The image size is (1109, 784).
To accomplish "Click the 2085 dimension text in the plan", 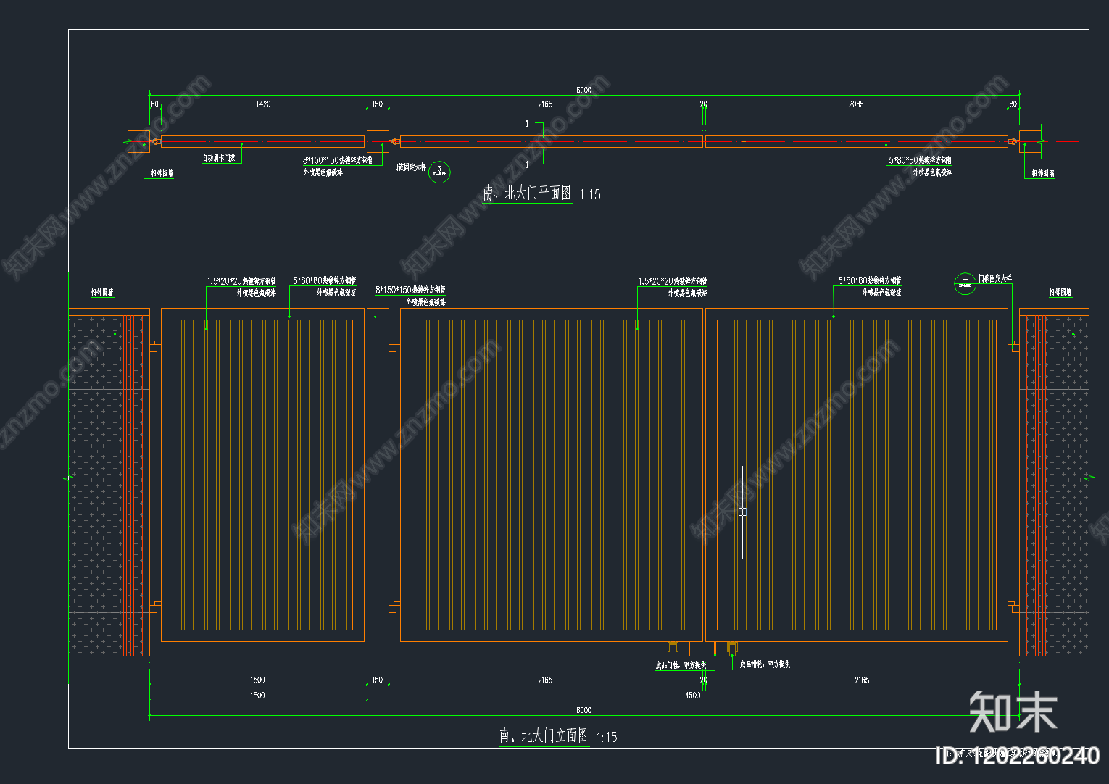I will [x=856, y=104].
